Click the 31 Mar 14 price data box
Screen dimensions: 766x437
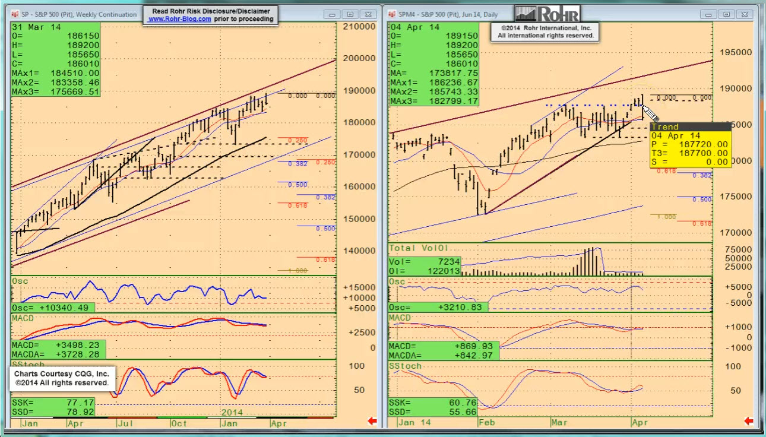(x=56, y=59)
